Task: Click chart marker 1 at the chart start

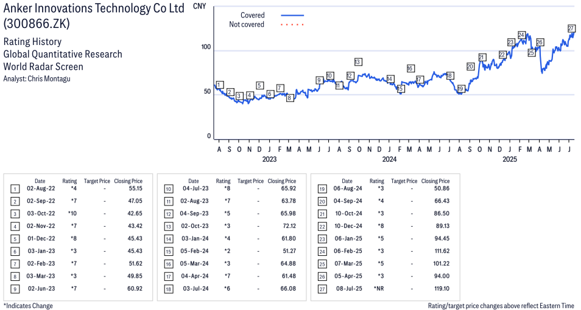Action: (219, 84)
